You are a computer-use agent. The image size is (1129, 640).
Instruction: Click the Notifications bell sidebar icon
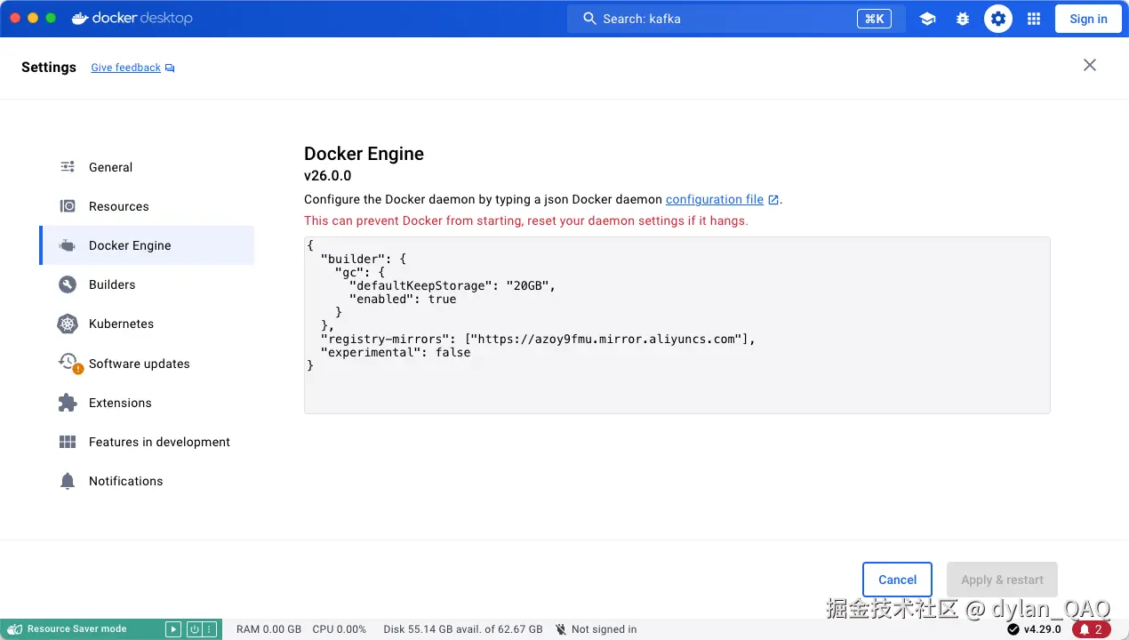pyautogui.click(x=68, y=481)
